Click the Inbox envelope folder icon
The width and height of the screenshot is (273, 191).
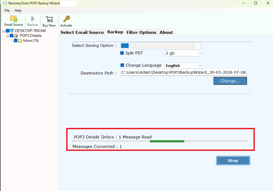tap(20, 41)
